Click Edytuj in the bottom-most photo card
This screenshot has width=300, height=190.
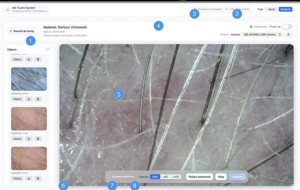[x=17, y=178]
